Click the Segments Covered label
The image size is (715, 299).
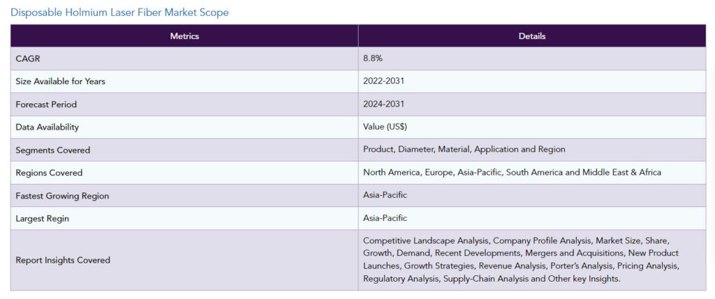pos(53,150)
